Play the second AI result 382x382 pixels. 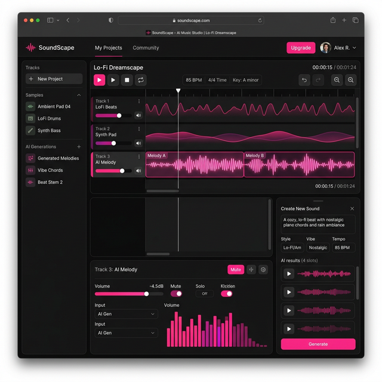[289, 292]
